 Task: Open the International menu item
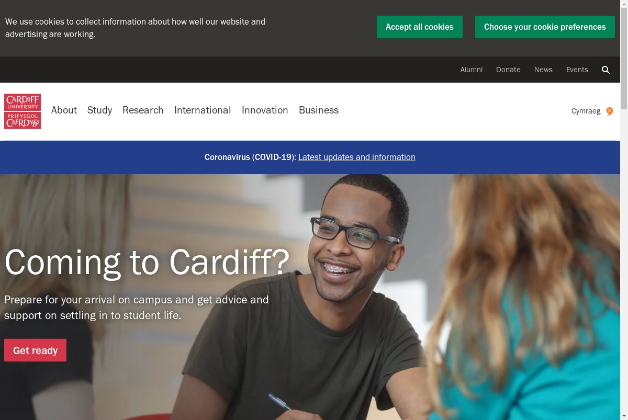203,110
